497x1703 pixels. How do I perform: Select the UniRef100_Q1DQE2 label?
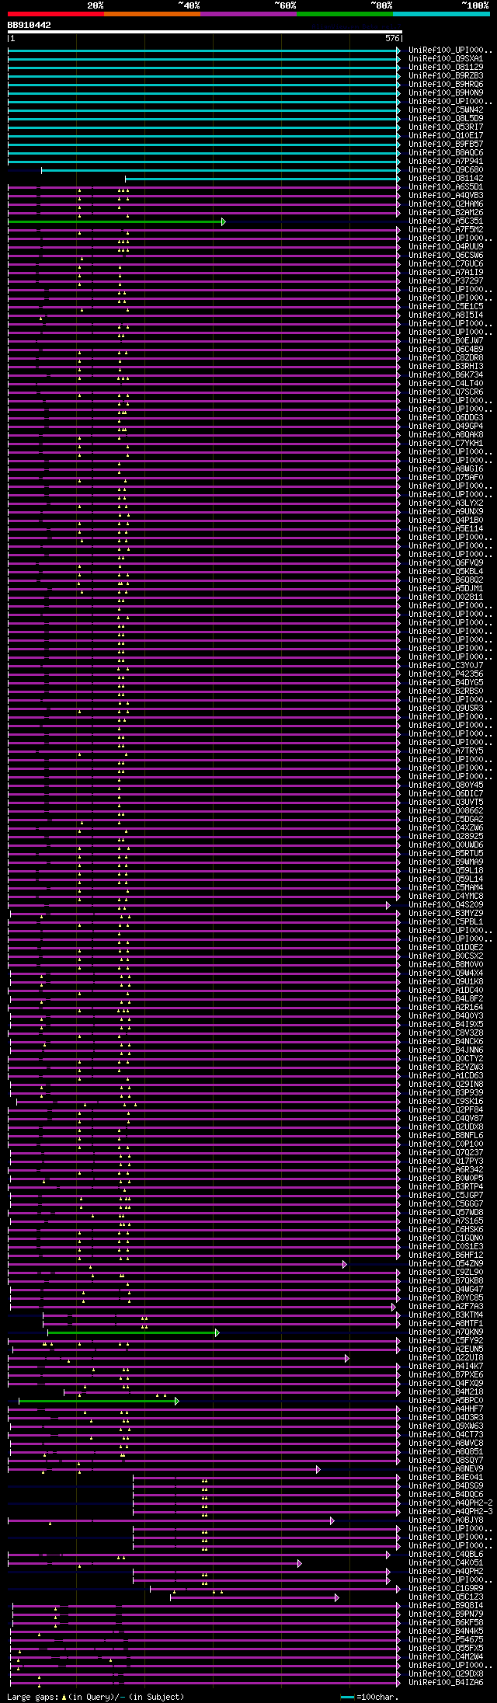pos(446,947)
